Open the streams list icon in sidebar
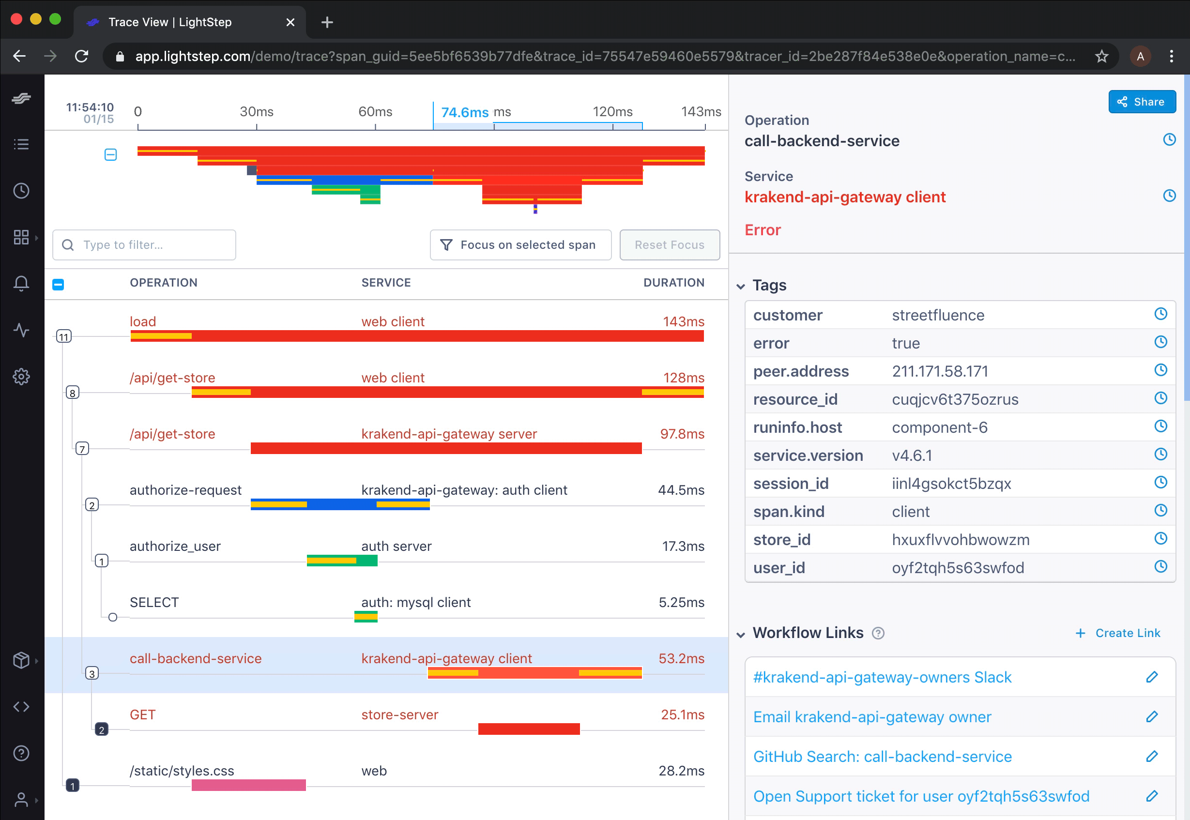 (x=21, y=144)
